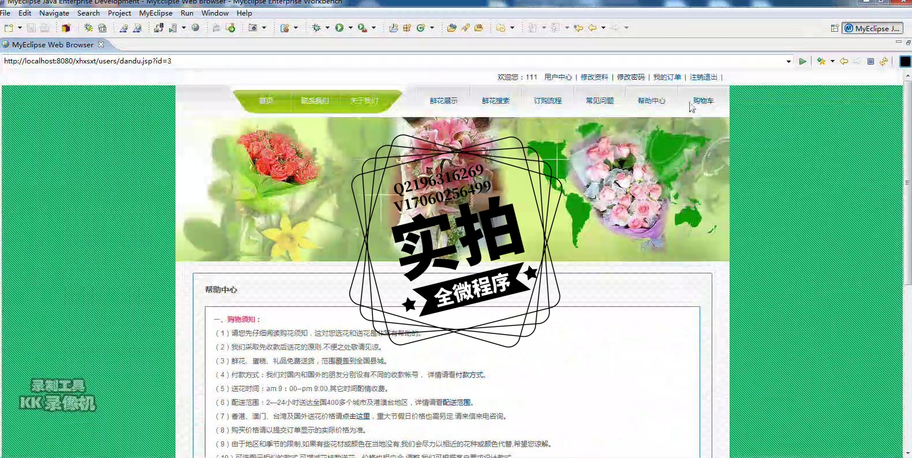Click the Debug bug icon
This screenshot has height=458, width=912.
[x=316, y=28]
